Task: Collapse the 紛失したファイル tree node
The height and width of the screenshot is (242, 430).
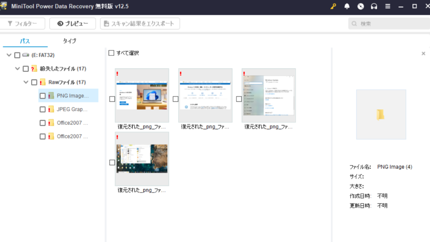Action: [x=17, y=68]
